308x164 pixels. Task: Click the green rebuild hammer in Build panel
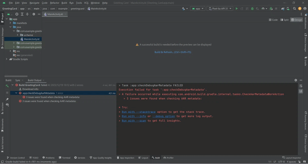coord(7,86)
